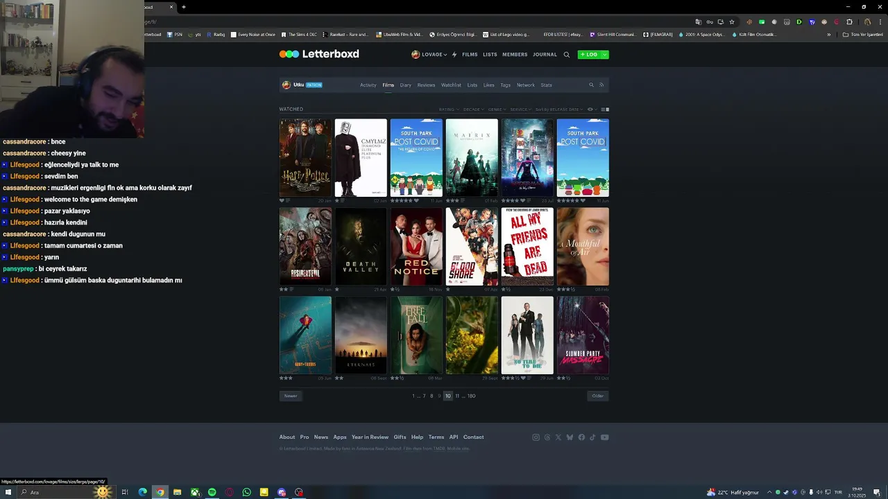Switch to the Diary profile tab
The image size is (888, 499).
point(405,85)
